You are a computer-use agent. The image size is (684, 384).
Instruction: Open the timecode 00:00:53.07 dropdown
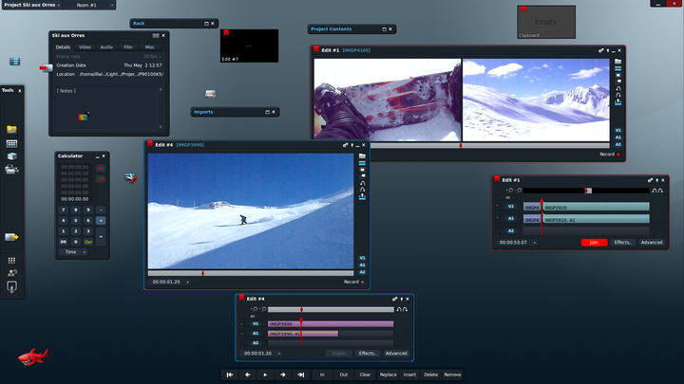pos(517,243)
